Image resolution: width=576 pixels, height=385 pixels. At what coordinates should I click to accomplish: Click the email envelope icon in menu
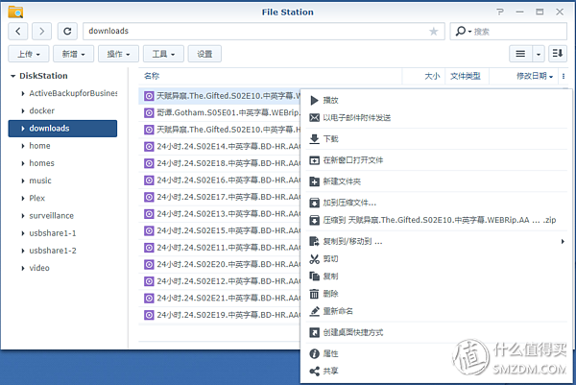point(314,117)
